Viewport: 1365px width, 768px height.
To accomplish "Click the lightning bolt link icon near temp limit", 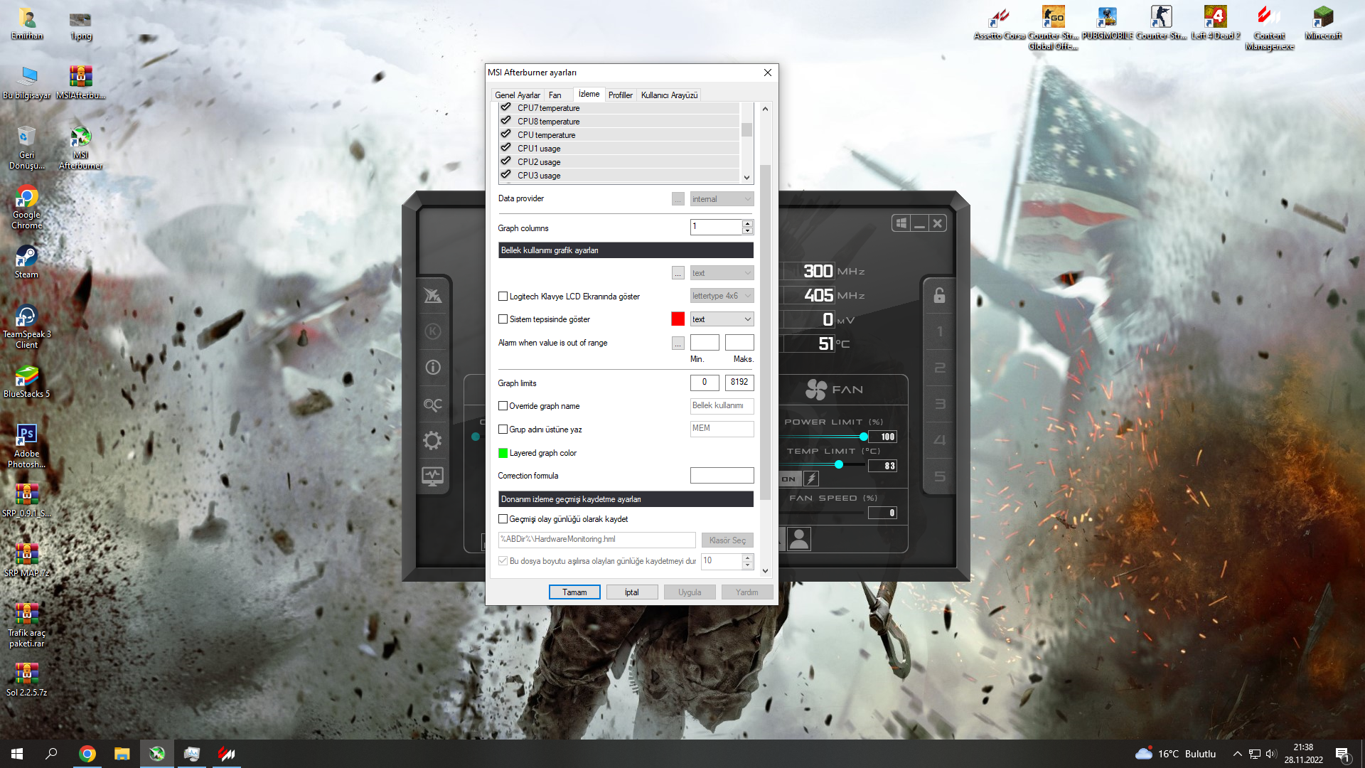I will (811, 479).
